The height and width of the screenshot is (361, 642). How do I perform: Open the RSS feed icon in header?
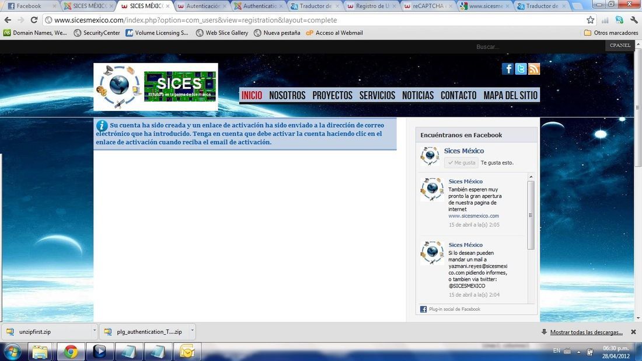[534, 69]
